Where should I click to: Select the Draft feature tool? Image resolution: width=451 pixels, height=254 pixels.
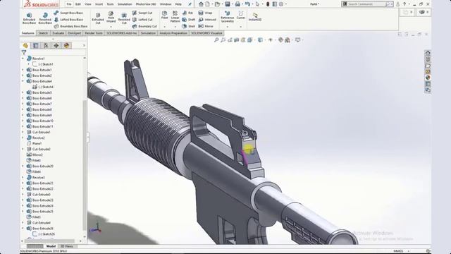tap(189, 20)
